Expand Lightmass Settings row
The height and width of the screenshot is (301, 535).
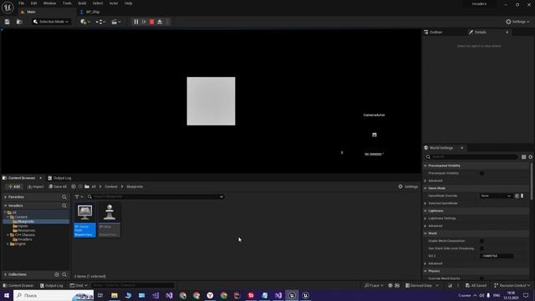pos(425,218)
